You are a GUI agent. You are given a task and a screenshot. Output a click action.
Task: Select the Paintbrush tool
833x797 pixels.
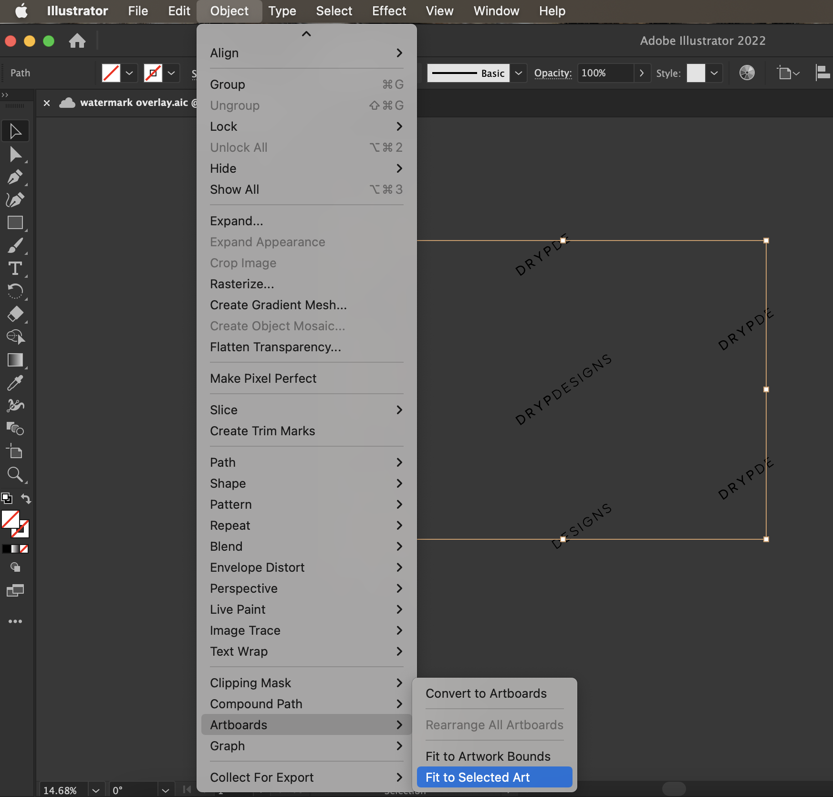point(15,246)
